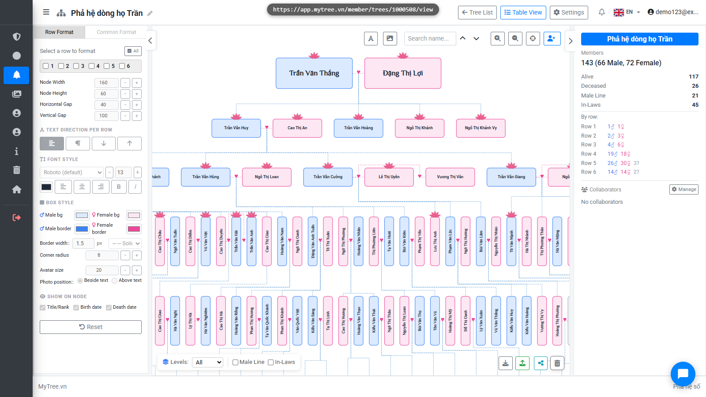Pick the font color swatch

point(46,187)
